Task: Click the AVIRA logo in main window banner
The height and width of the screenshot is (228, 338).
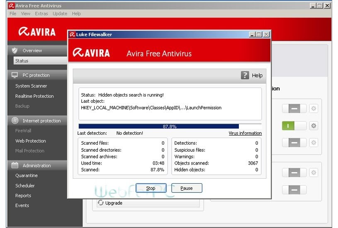Action: coord(37,32)
